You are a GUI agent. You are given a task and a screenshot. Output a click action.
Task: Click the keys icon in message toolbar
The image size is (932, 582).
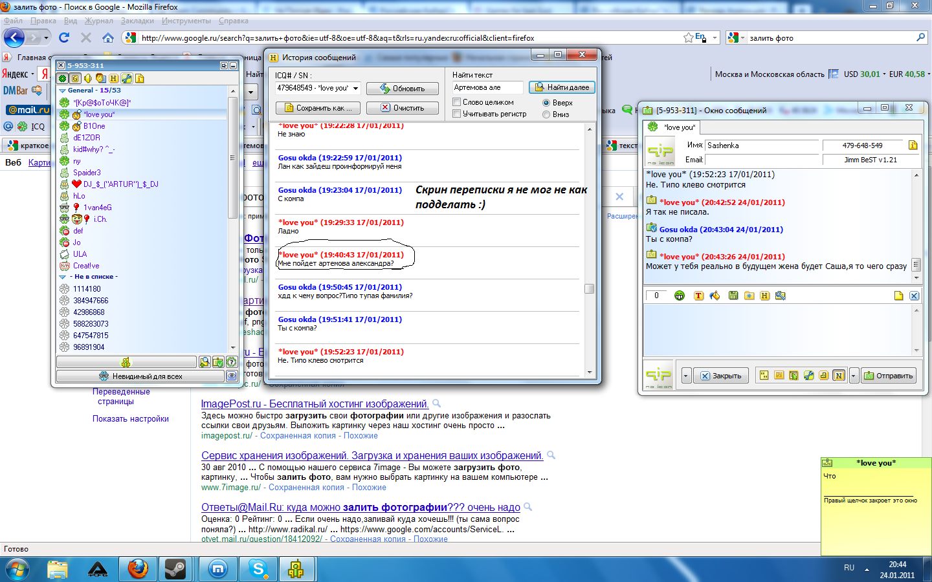[x=781, y=296]
